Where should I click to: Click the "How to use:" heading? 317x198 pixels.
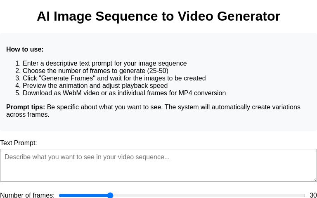[x=25, y=49]
